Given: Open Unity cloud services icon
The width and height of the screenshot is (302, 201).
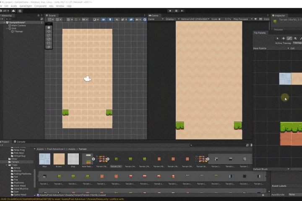Looking at the screenshot, I should click(13, 11).
